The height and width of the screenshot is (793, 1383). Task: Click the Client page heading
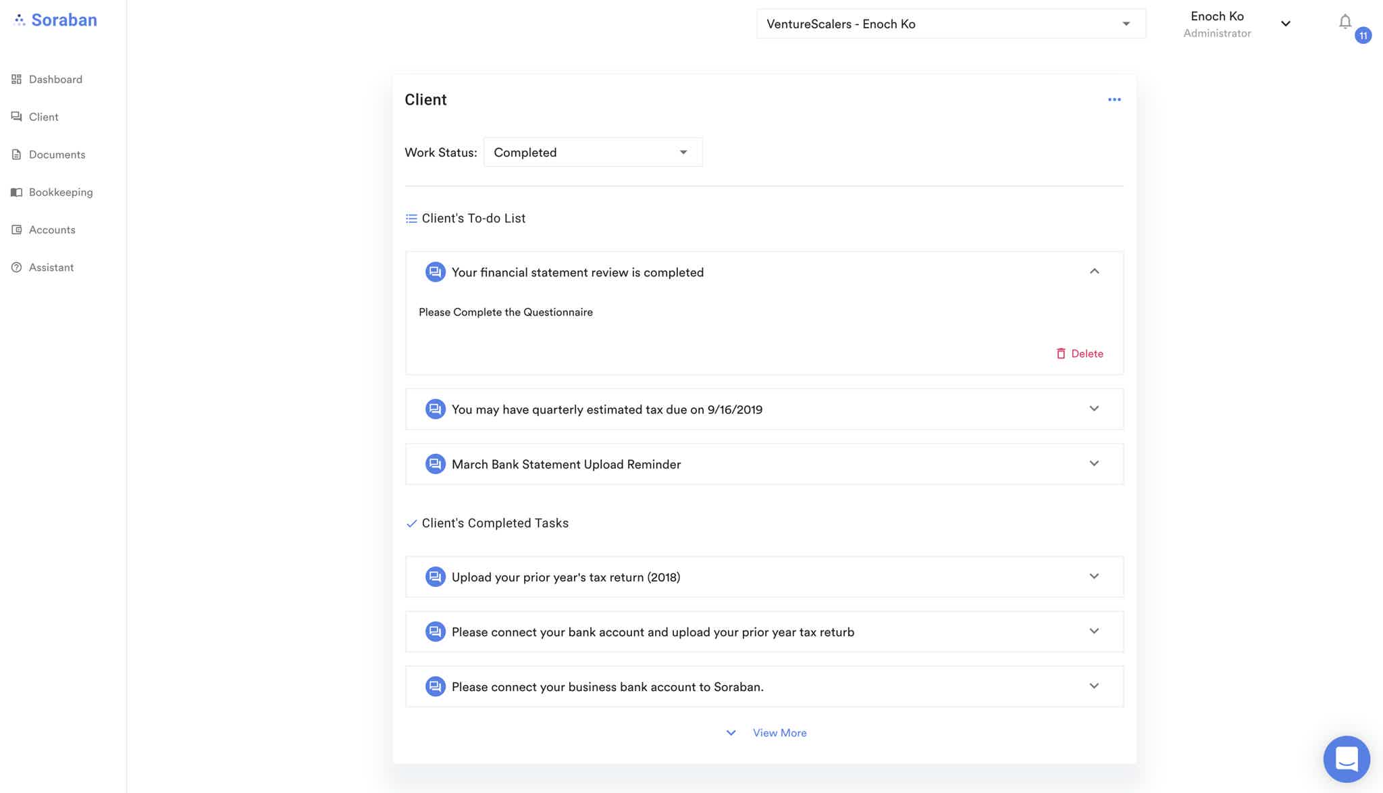click(425, 100)
